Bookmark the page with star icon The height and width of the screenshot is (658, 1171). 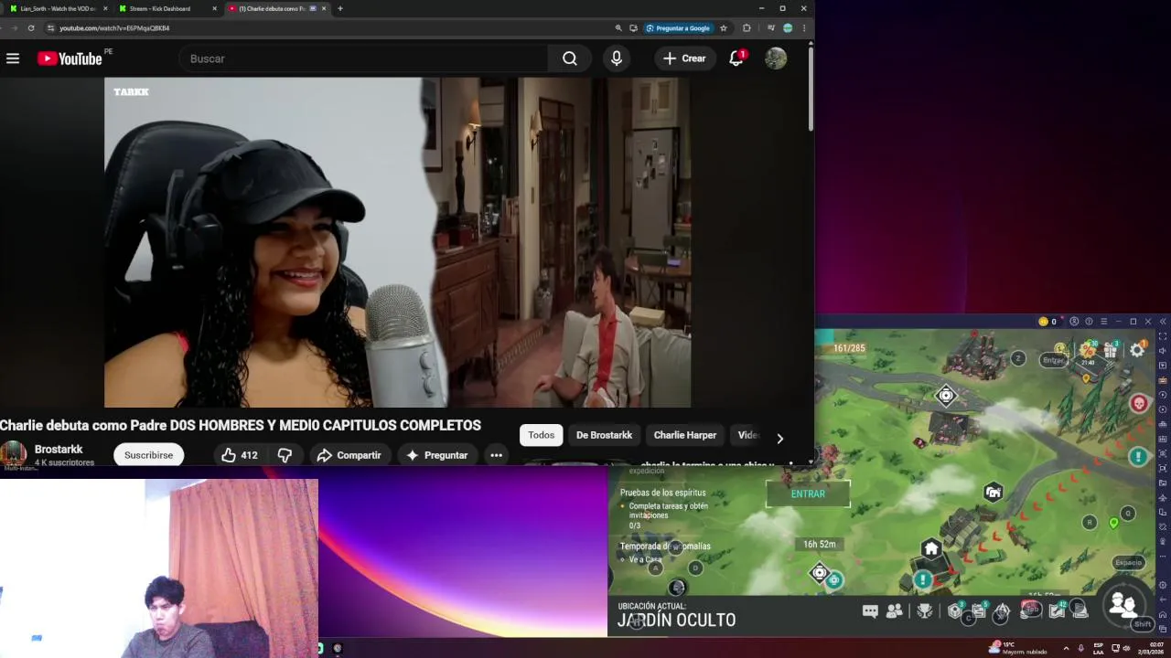pos(724,28)
